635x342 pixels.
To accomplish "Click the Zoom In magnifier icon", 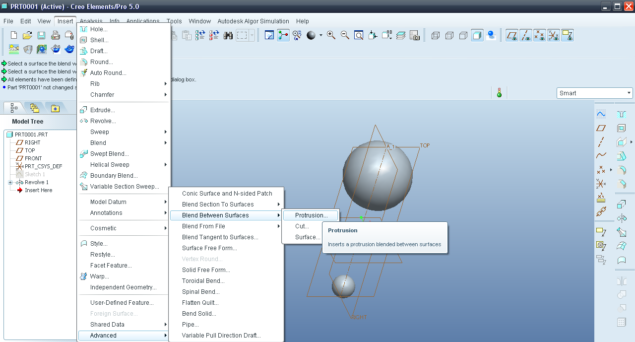I will pos(331,35).
